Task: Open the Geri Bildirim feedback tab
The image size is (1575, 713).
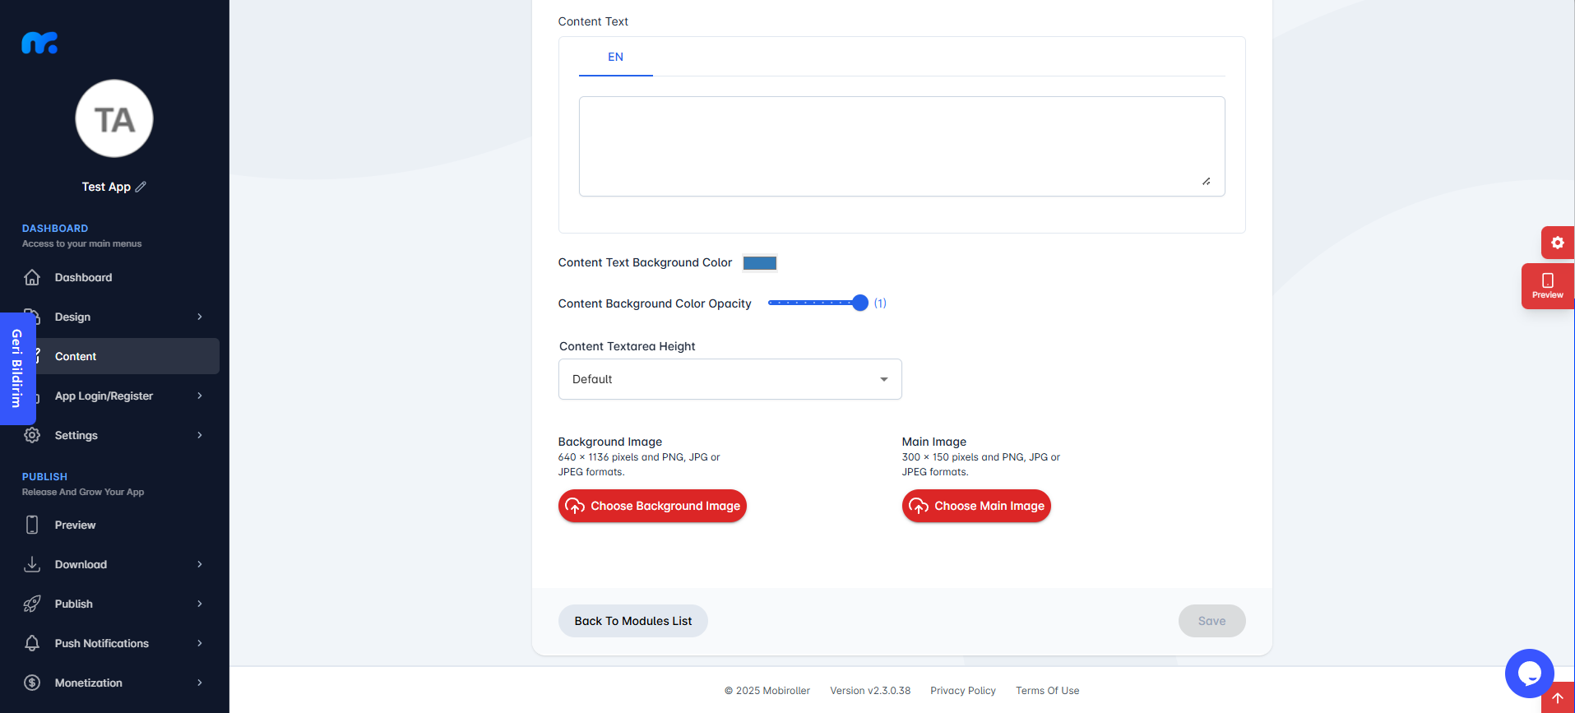Action: pos(17,368)
